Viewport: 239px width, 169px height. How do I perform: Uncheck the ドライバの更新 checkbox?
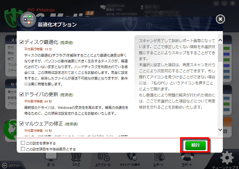click(x=21, y=94)
